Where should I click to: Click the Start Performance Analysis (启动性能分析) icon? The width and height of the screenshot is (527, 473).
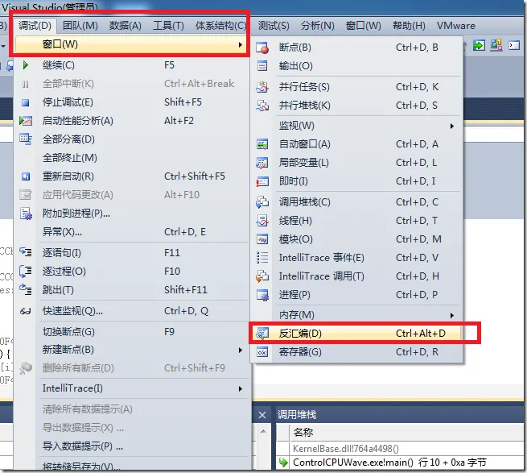(26, 121)
